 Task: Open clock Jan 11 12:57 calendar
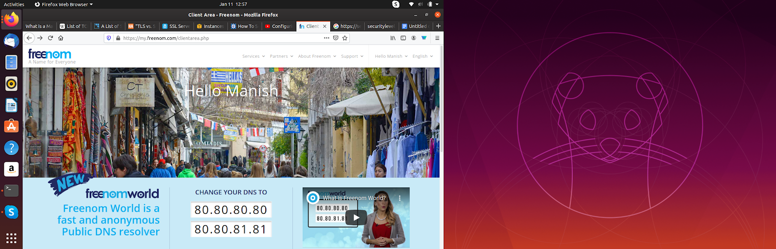233,4
